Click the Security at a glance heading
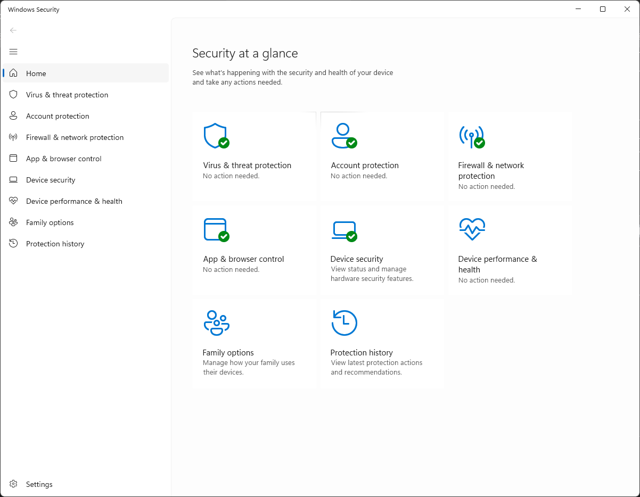Viewport: 640px width, 497px height. coord(244,53)
